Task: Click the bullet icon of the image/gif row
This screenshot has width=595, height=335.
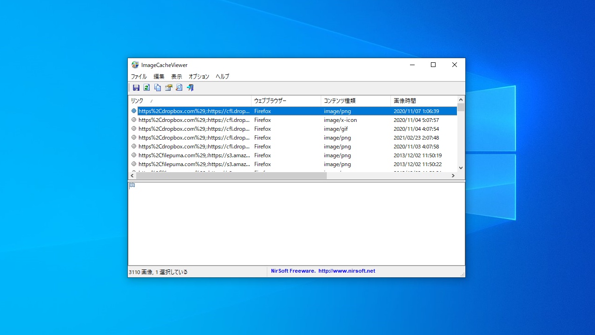Action: [x=134, y=129]
